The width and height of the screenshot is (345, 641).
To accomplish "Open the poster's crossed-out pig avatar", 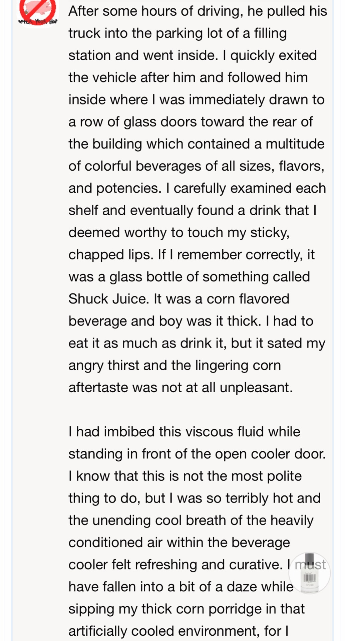I will click(37, 13).
